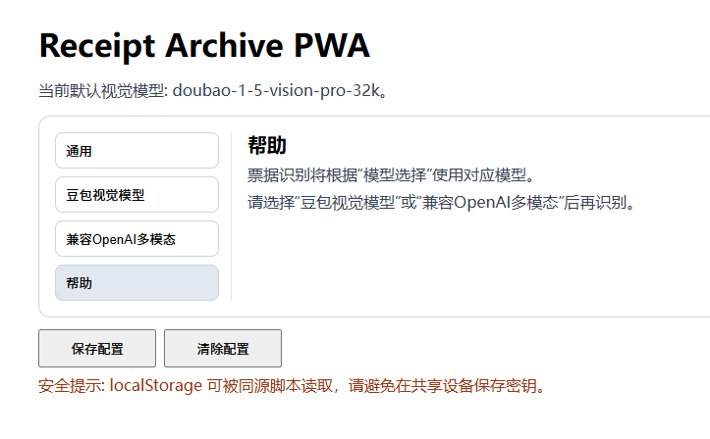Select the 兼容OpenAI多模态 sidebar tab
Screen dimensions: 710x439
click(137, 239)
